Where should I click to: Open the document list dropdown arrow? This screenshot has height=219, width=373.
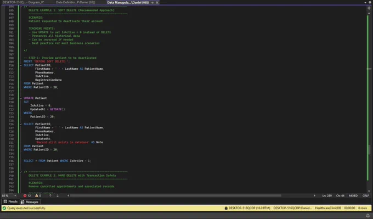coord(365,2)
